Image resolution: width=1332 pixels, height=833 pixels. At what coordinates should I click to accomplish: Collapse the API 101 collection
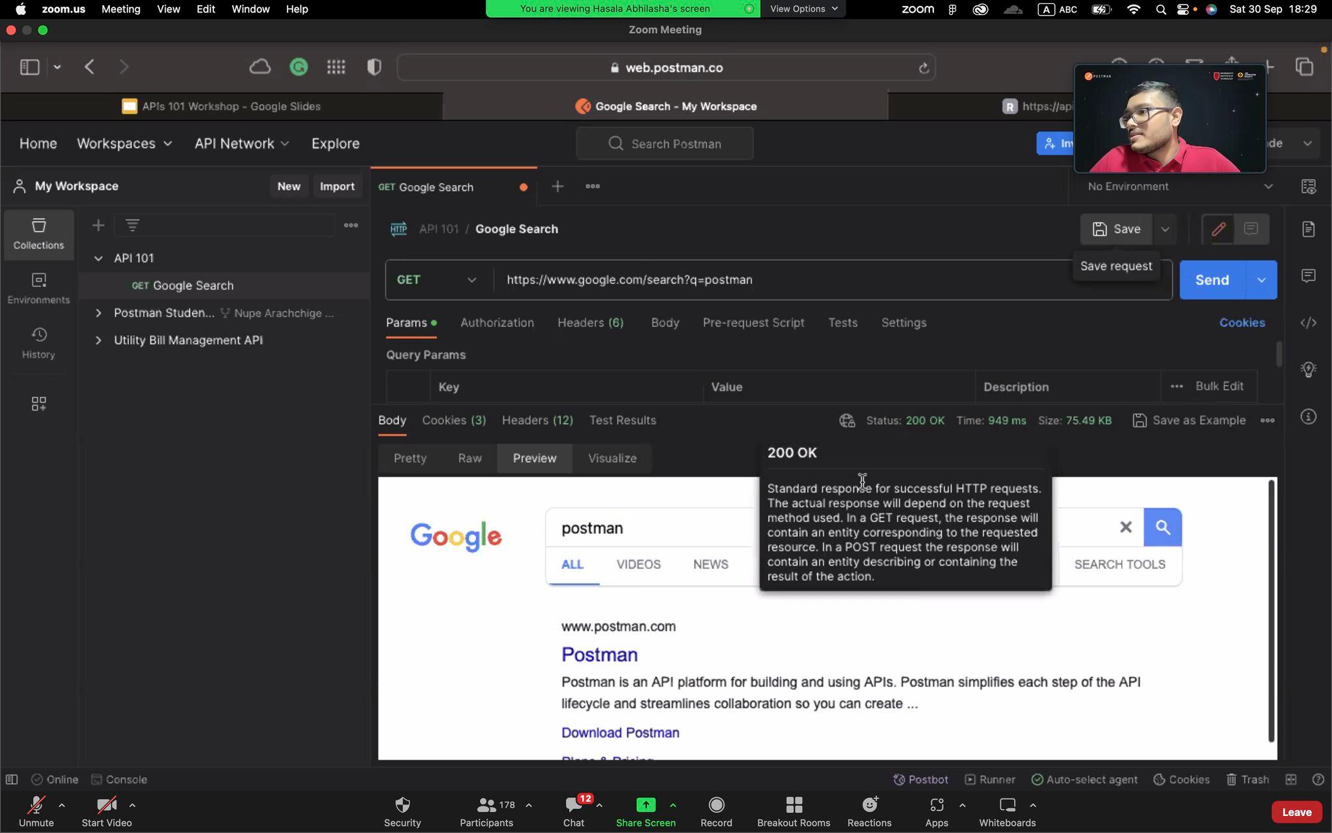tap(99, 258)
